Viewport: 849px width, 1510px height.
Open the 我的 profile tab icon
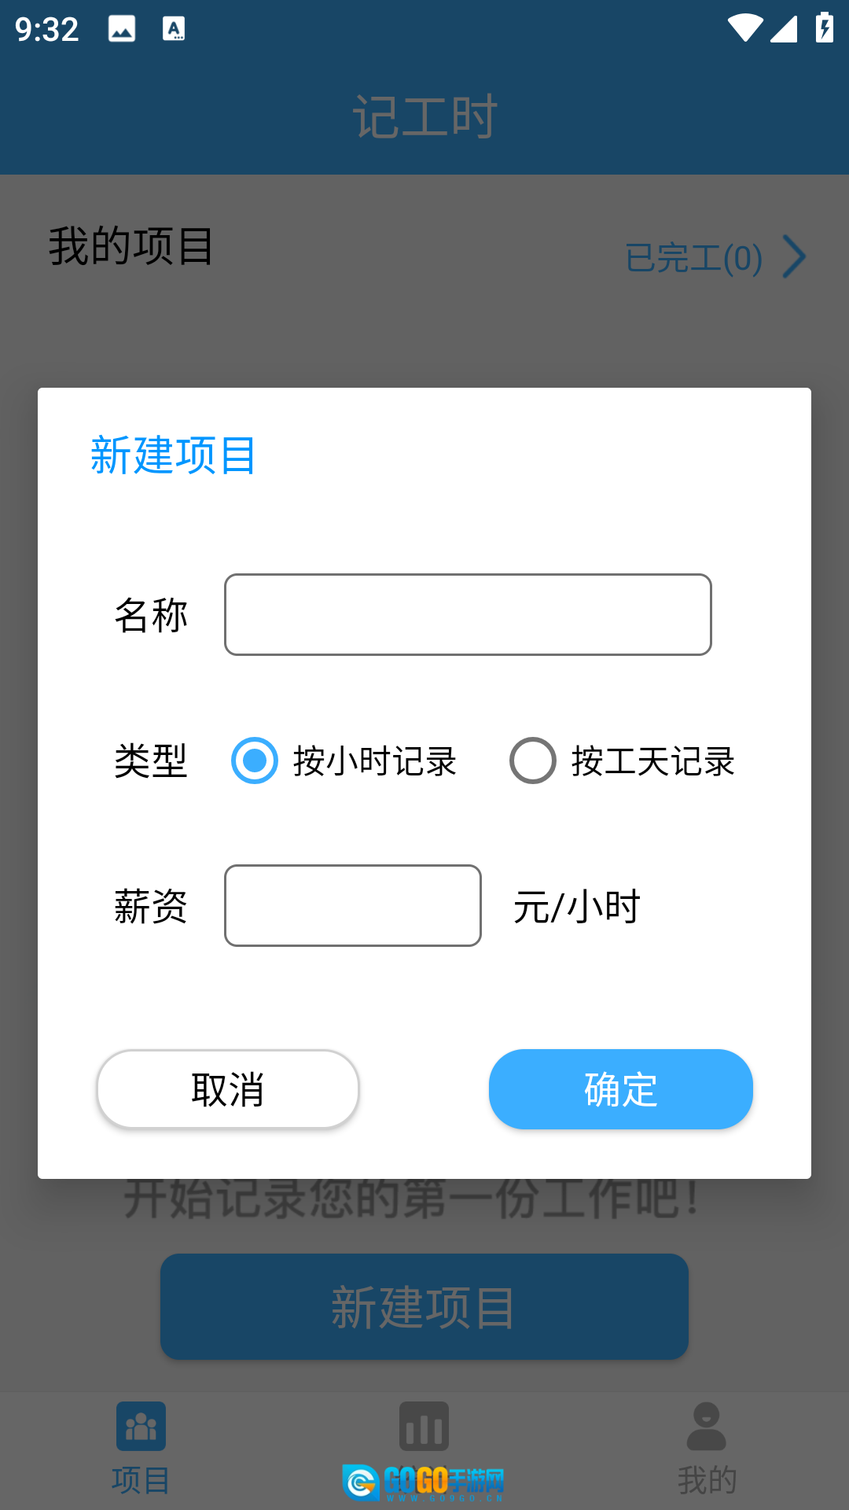706,1426
